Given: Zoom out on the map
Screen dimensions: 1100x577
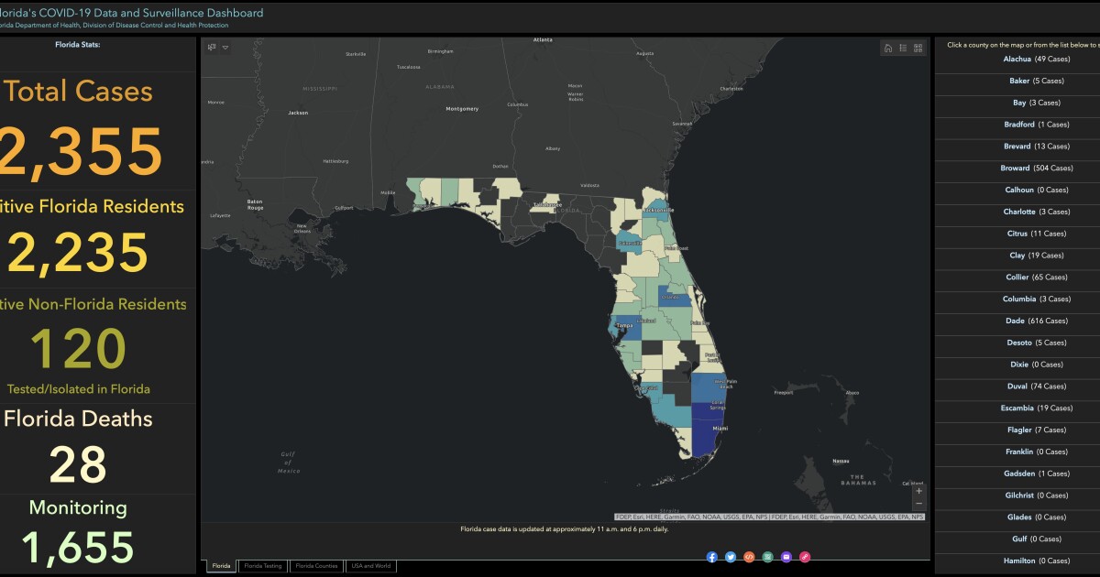Looking at the screenshot, I should [x=919, y=504].
